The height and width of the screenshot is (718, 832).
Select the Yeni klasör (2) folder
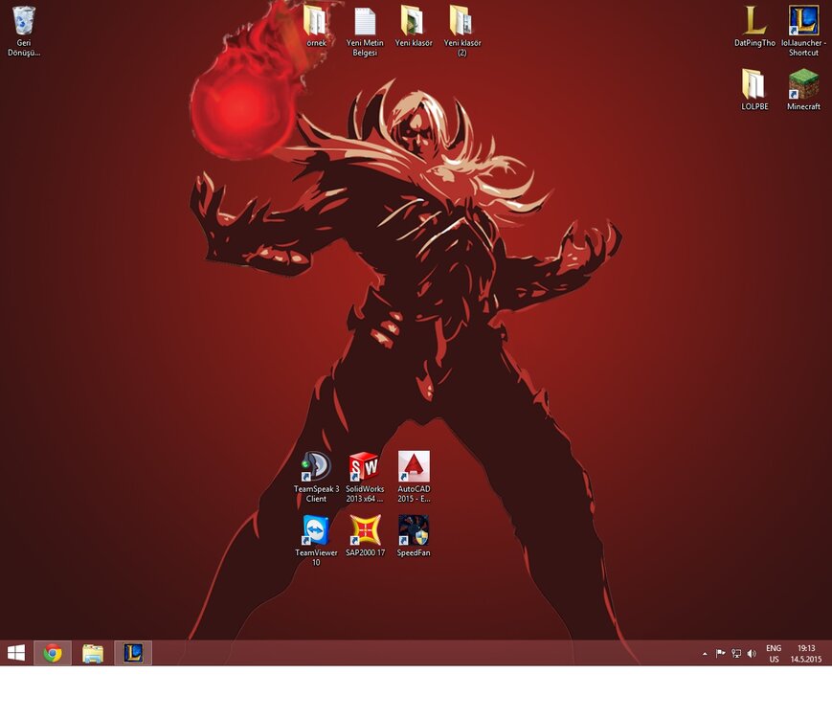pos(461,21)
